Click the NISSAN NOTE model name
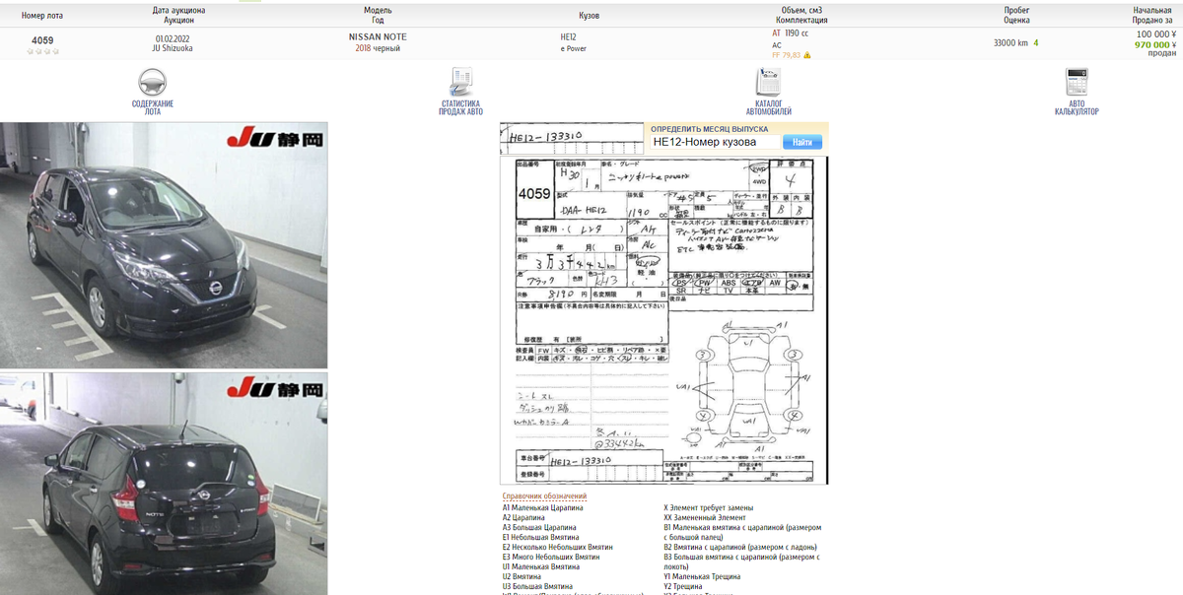Image resolution: width=1183 pixels, height=595 pixels. pyautogui.click(x=378, y=36)
